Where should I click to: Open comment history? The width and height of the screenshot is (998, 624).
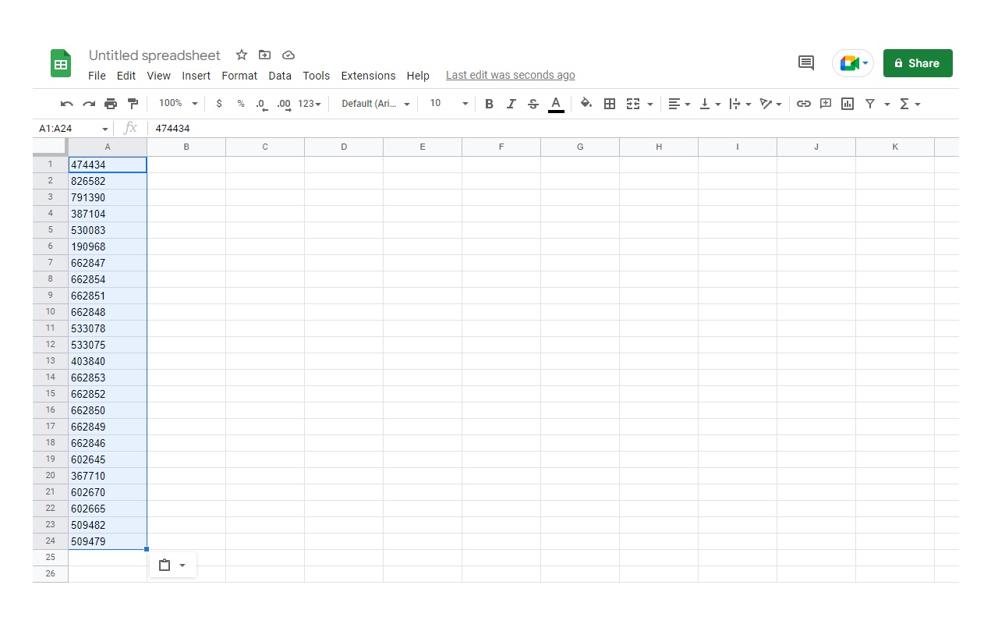click(x=806, y=63)
